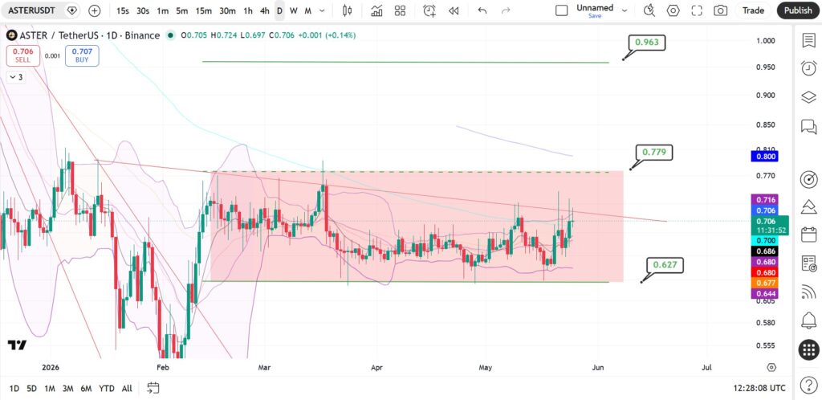Screen dimensions: 822x400
Task: Open the broadcast streams sidebar icon
Action: tap(808, 292)
